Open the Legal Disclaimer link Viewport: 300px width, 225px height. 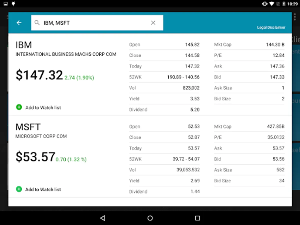click(271, 27)
